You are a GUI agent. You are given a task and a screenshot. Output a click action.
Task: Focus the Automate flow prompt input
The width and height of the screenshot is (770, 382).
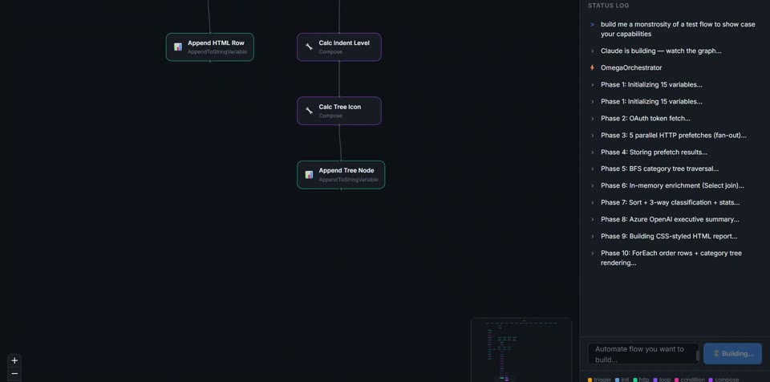[642, 354]
